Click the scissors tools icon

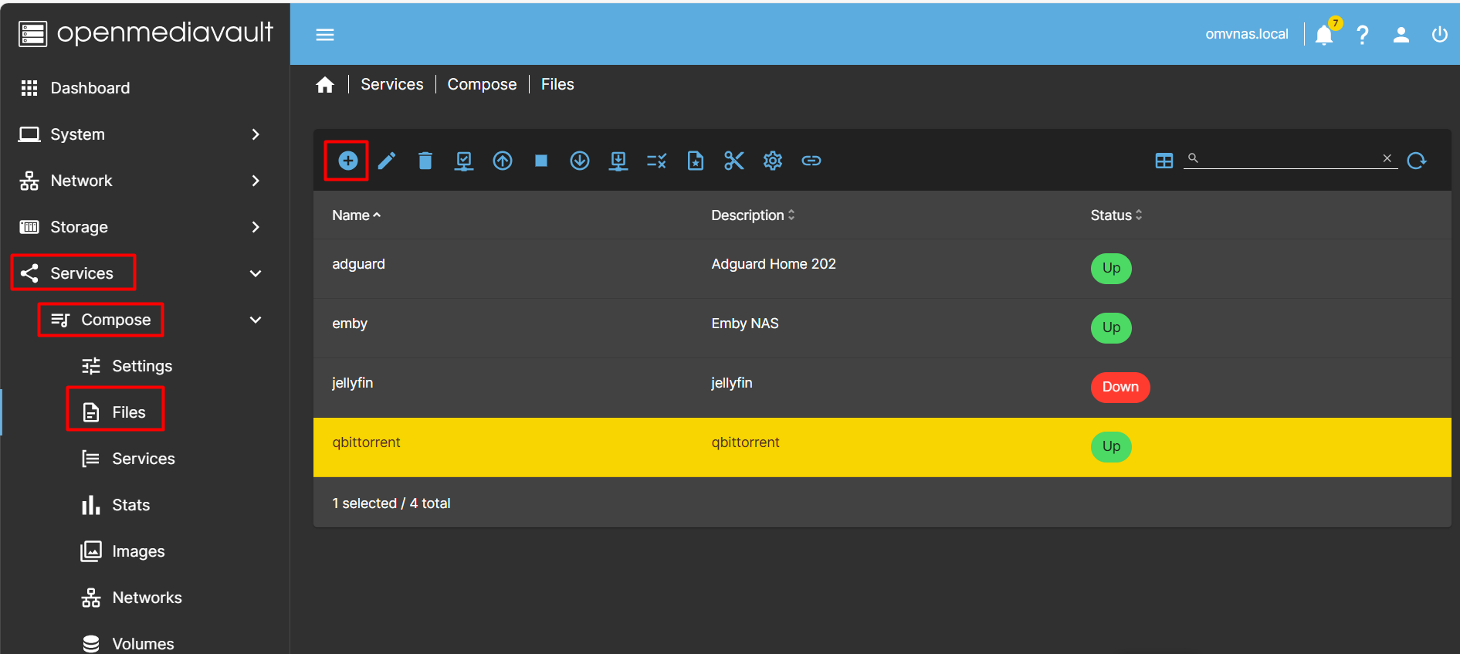coord(734,161)
